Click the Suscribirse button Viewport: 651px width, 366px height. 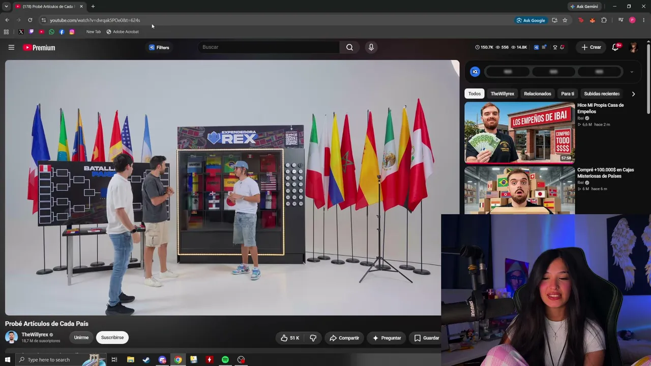[x=112, y=338]
